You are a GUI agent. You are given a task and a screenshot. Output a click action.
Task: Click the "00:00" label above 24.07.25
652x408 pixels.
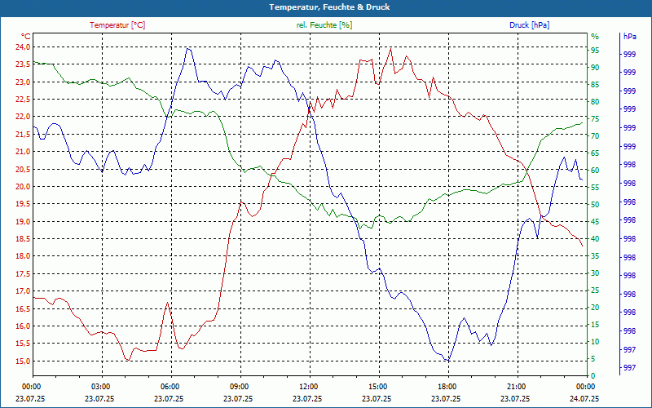coord(586,387)
